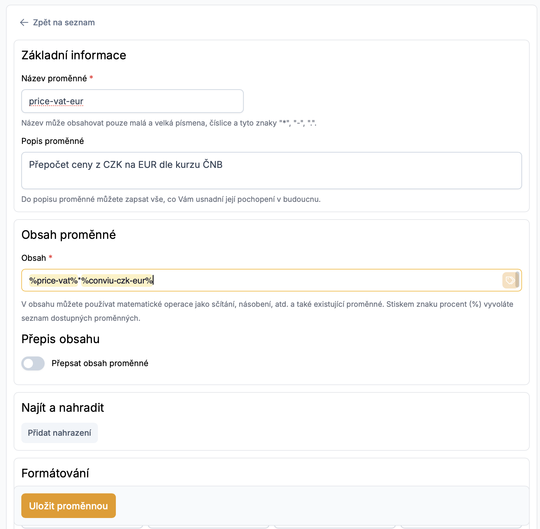Click empty area of the 'Obsah' field
This screenshot has height=529, width=540.
326,280
